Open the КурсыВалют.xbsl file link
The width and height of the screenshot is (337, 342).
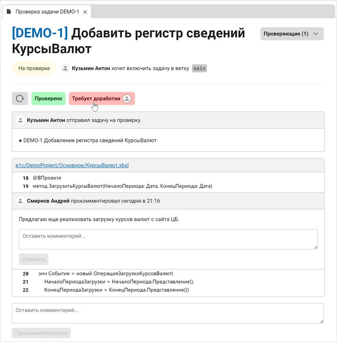(72, 165)
